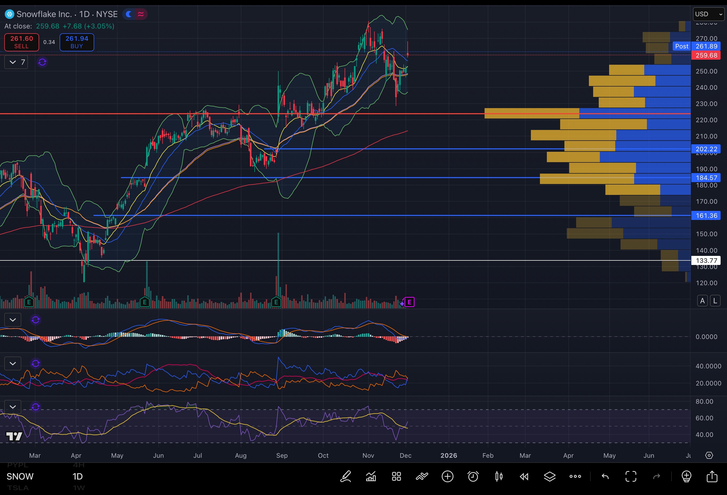Enter fullscreen chart mode
The image size is (727, 495).
point(631,477)
